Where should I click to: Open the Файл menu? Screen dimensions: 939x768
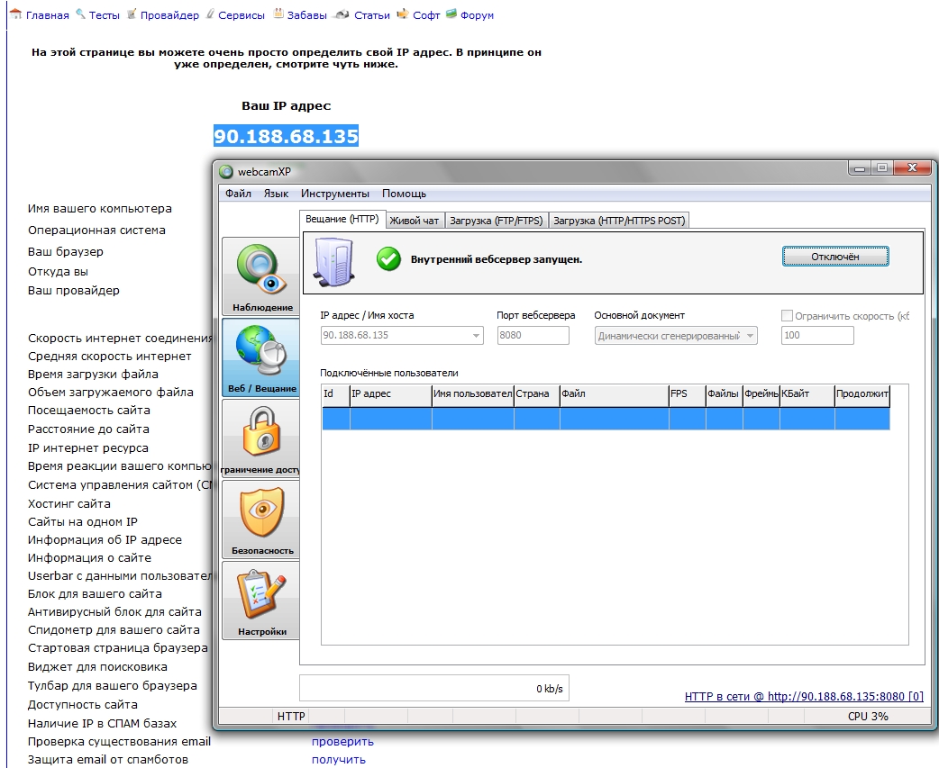click(x=238, y=194)
